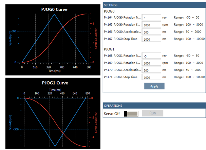Click the Pn166 PJOG0 Acceleratio... label

122,31
